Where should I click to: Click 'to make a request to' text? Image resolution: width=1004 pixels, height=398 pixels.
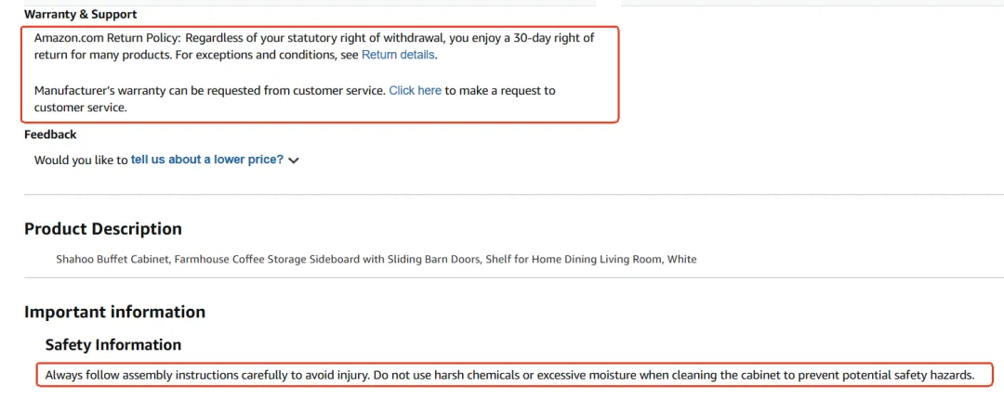click(x=500, y=91)
